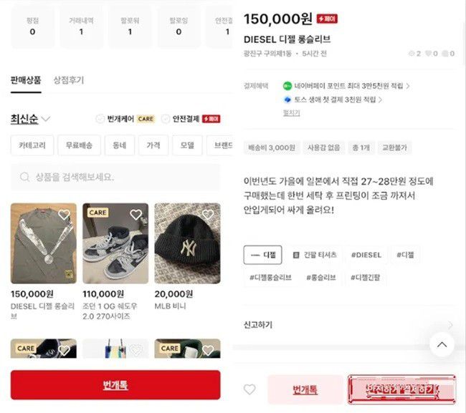Favorite the MLB beanie with heart icon
Viewport: 466px width, 413px height.
click(x=208, y=214)
